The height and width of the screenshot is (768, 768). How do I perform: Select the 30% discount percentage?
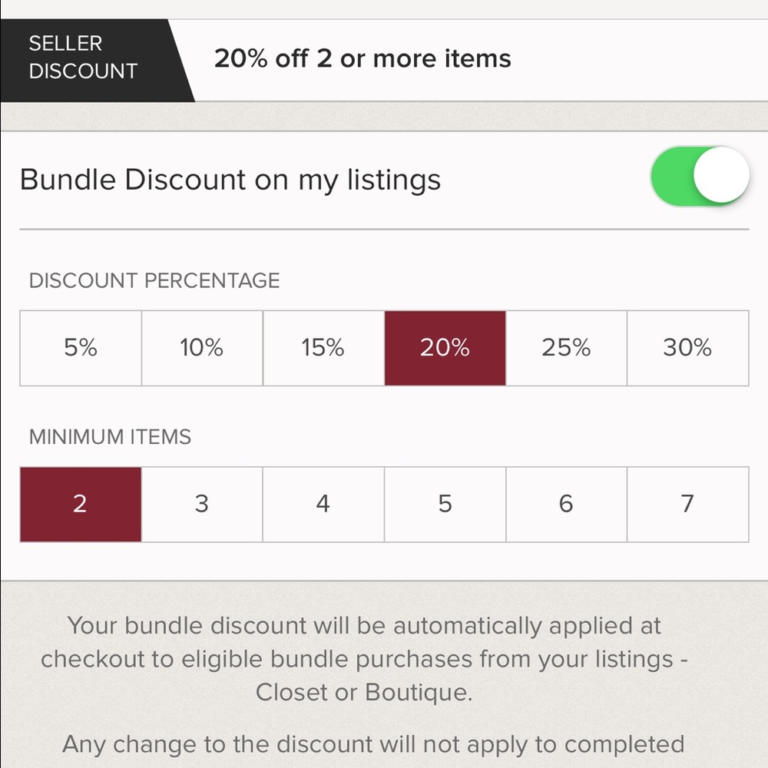tap(687, 347)
